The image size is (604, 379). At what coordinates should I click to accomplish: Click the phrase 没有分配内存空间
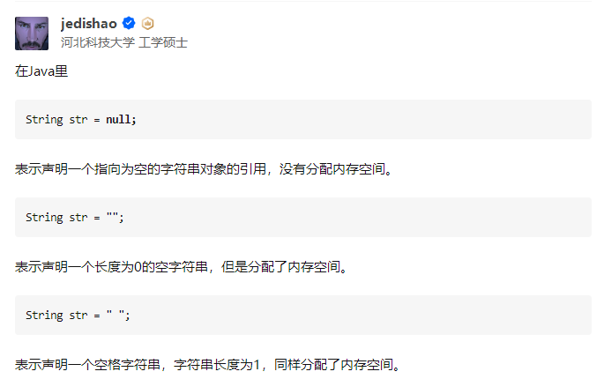(x=332, y=169)
